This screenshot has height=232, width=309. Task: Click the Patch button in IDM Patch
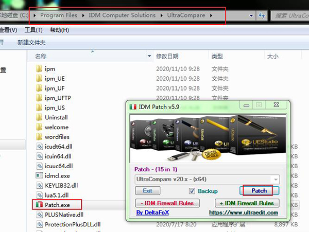tap(259, 190)
